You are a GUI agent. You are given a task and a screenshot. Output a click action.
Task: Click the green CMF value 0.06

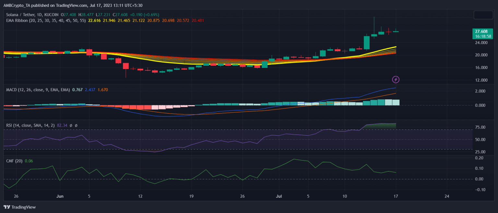click(x=29, y=161)
